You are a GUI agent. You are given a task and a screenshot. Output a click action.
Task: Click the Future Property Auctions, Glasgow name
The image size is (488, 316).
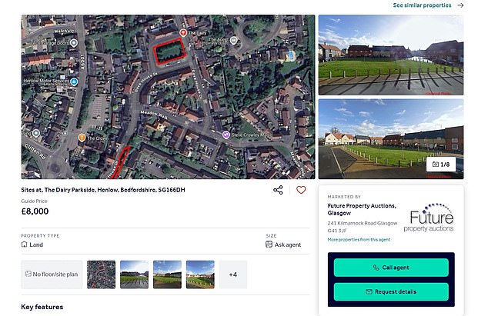coord(362,209)
